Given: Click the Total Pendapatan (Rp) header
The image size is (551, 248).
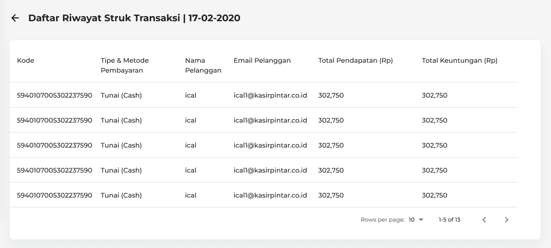Looking at the screenshot, I should click(355, 60).
